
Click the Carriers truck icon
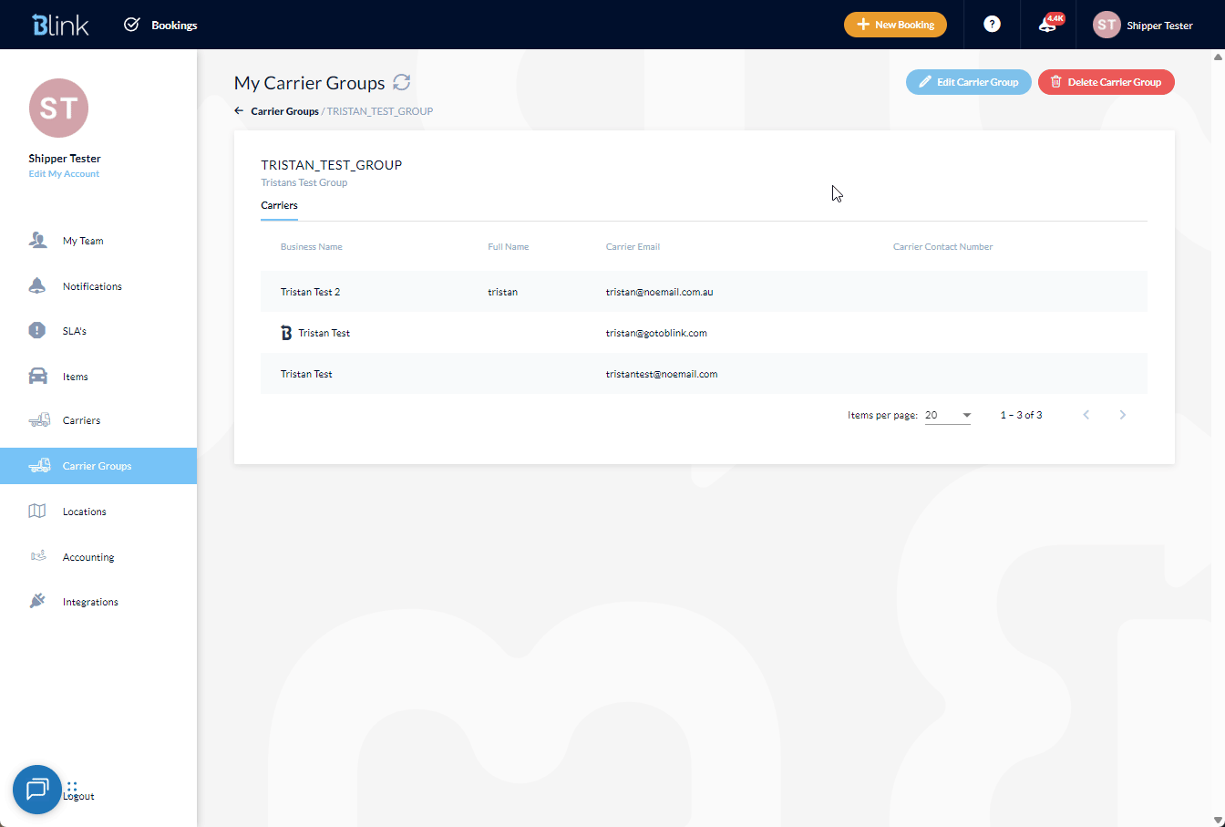pyautogui.click(x=38, y=420)
